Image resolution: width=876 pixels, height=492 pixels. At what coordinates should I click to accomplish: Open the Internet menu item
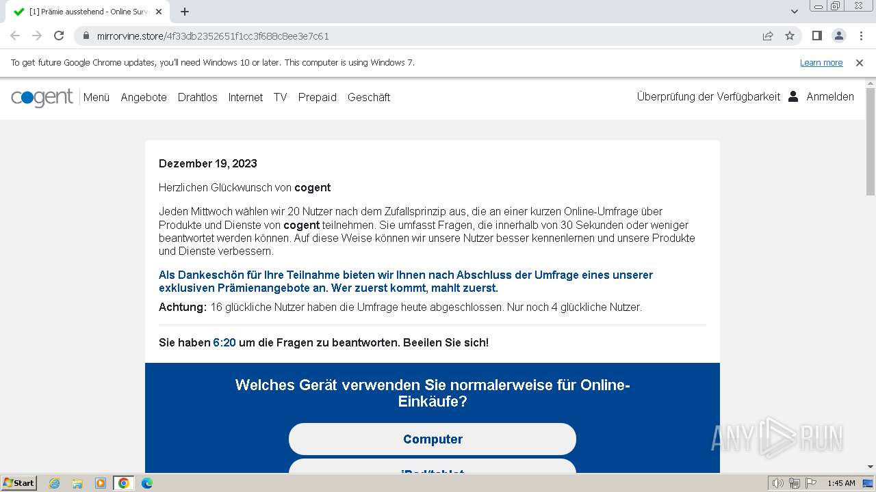point(246,97)
